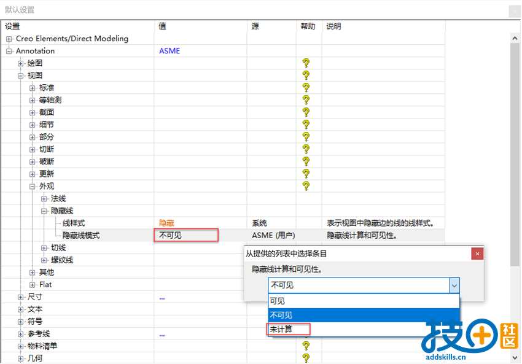Expand the 破断 node

[x=33, y=162]
